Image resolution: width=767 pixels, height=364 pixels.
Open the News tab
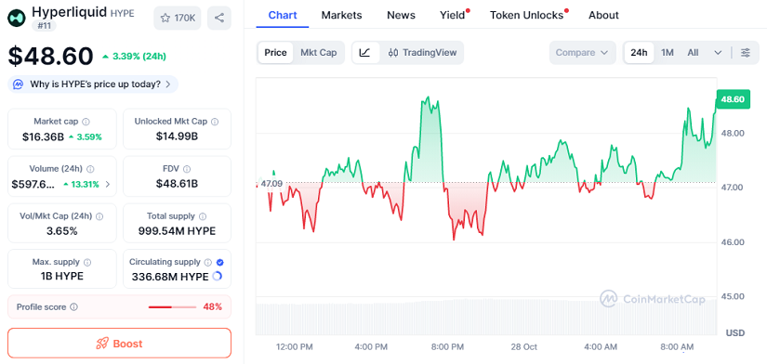click(x=401, y=15)
